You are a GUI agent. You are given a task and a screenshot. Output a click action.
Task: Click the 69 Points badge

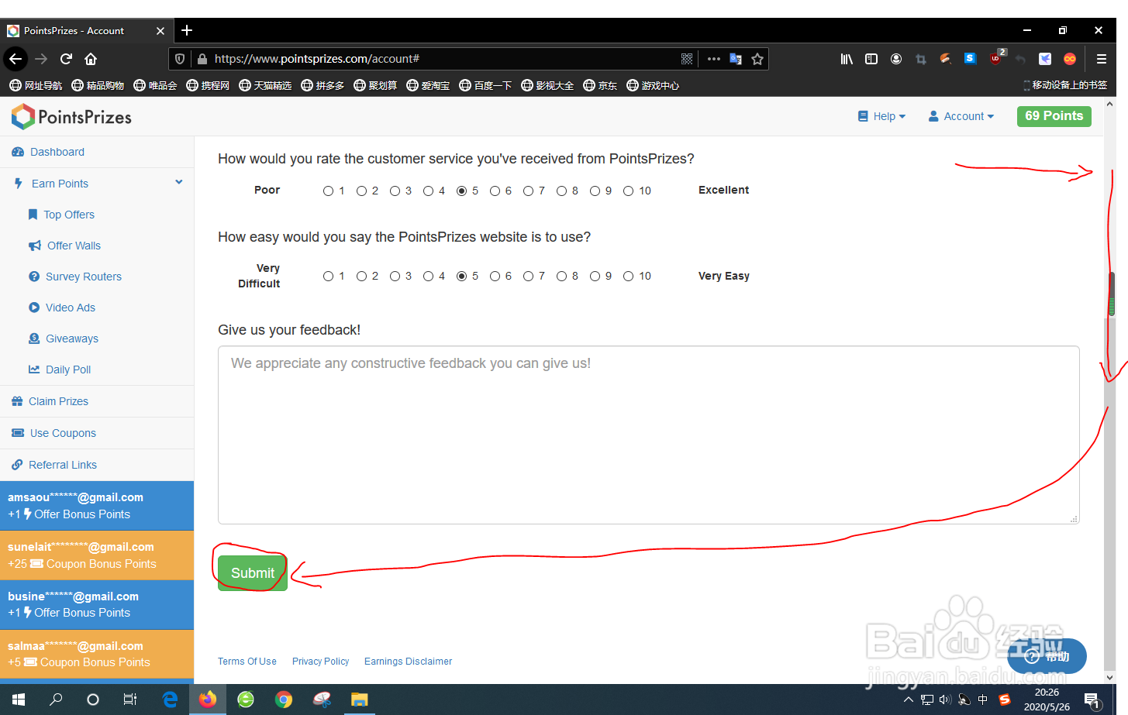(1054, 116)
